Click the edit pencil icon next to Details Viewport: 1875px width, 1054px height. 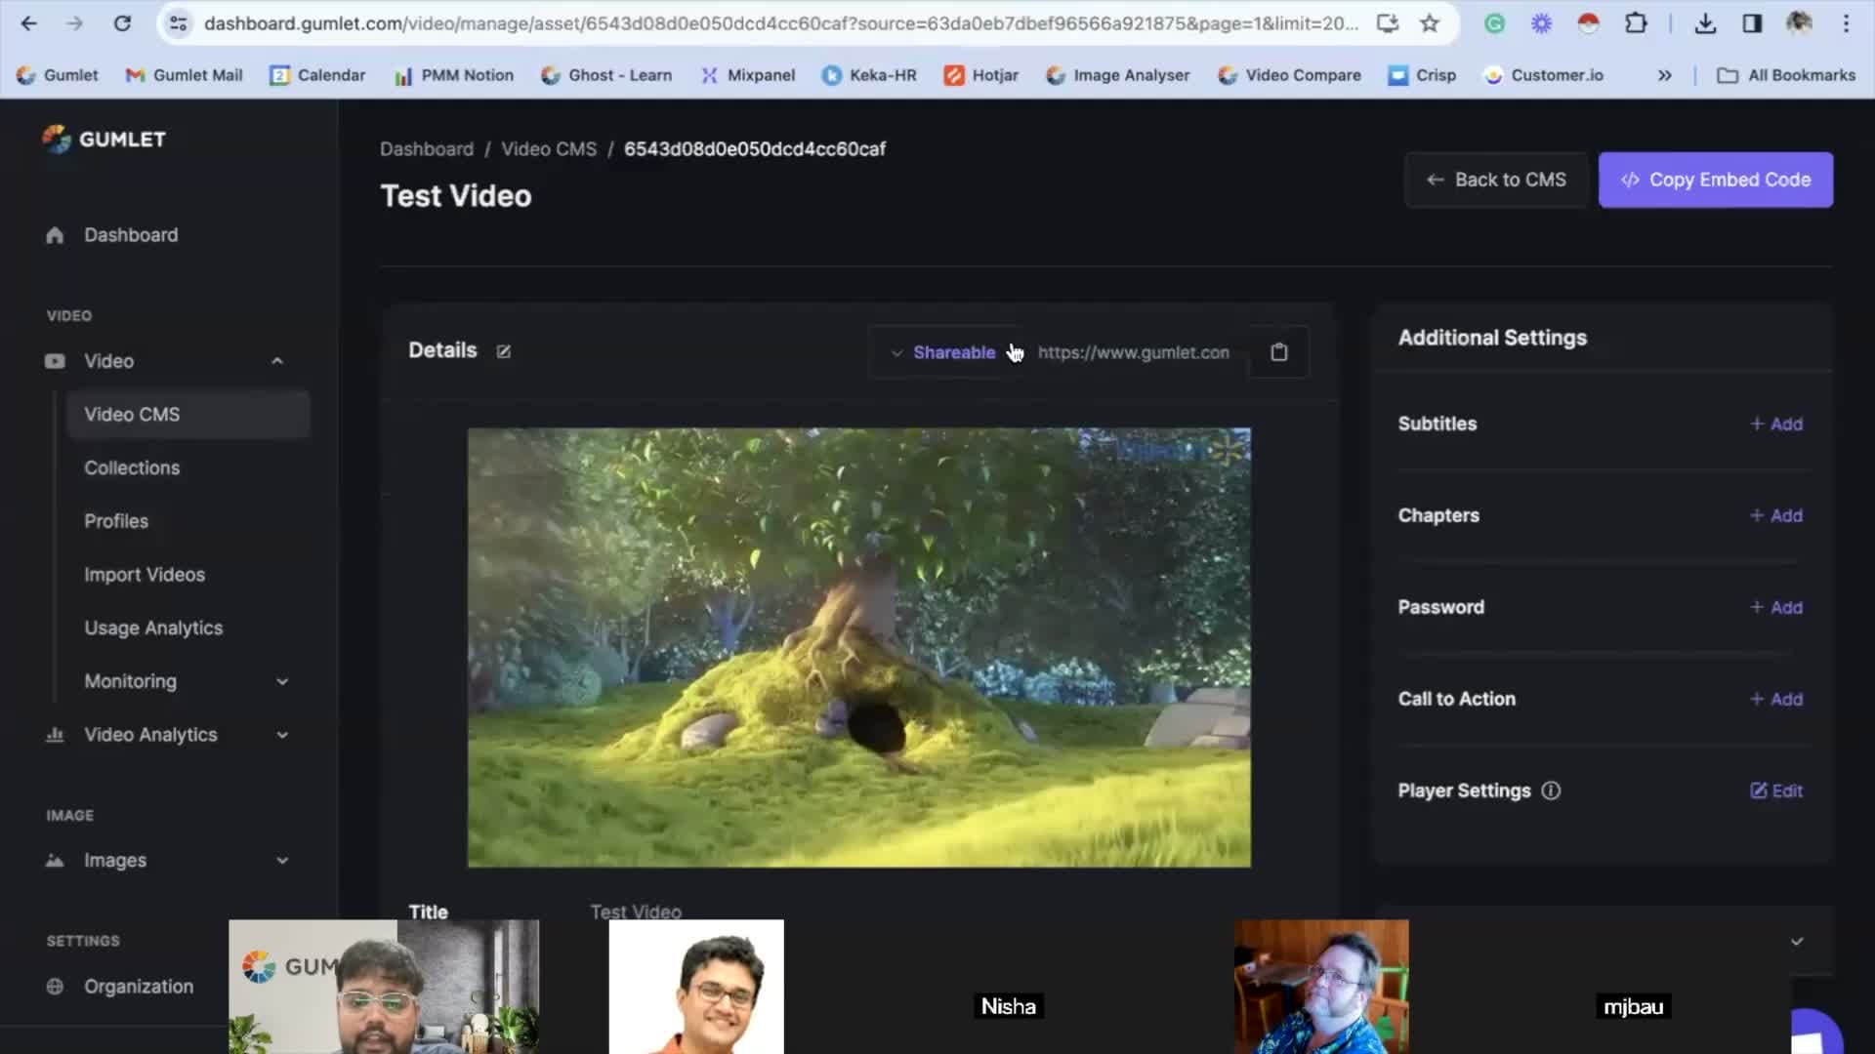click(x=504, y=351)
